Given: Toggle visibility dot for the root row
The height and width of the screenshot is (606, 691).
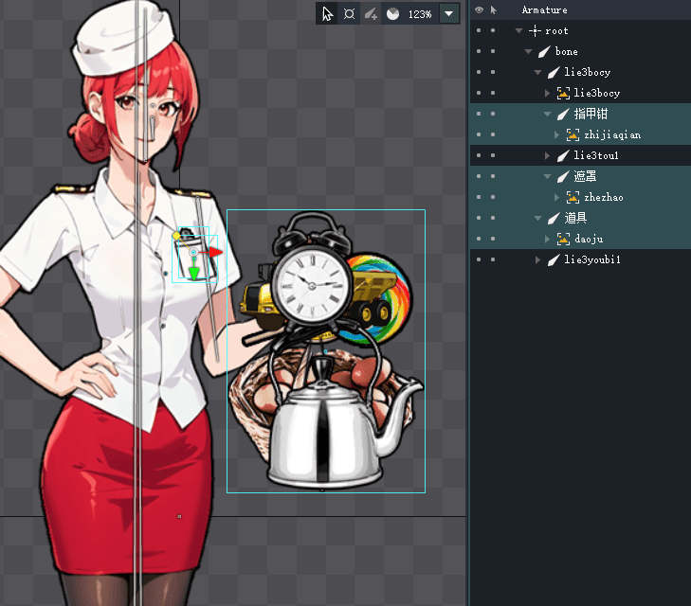Looking at the screenshot, I should tap(479, 31).
